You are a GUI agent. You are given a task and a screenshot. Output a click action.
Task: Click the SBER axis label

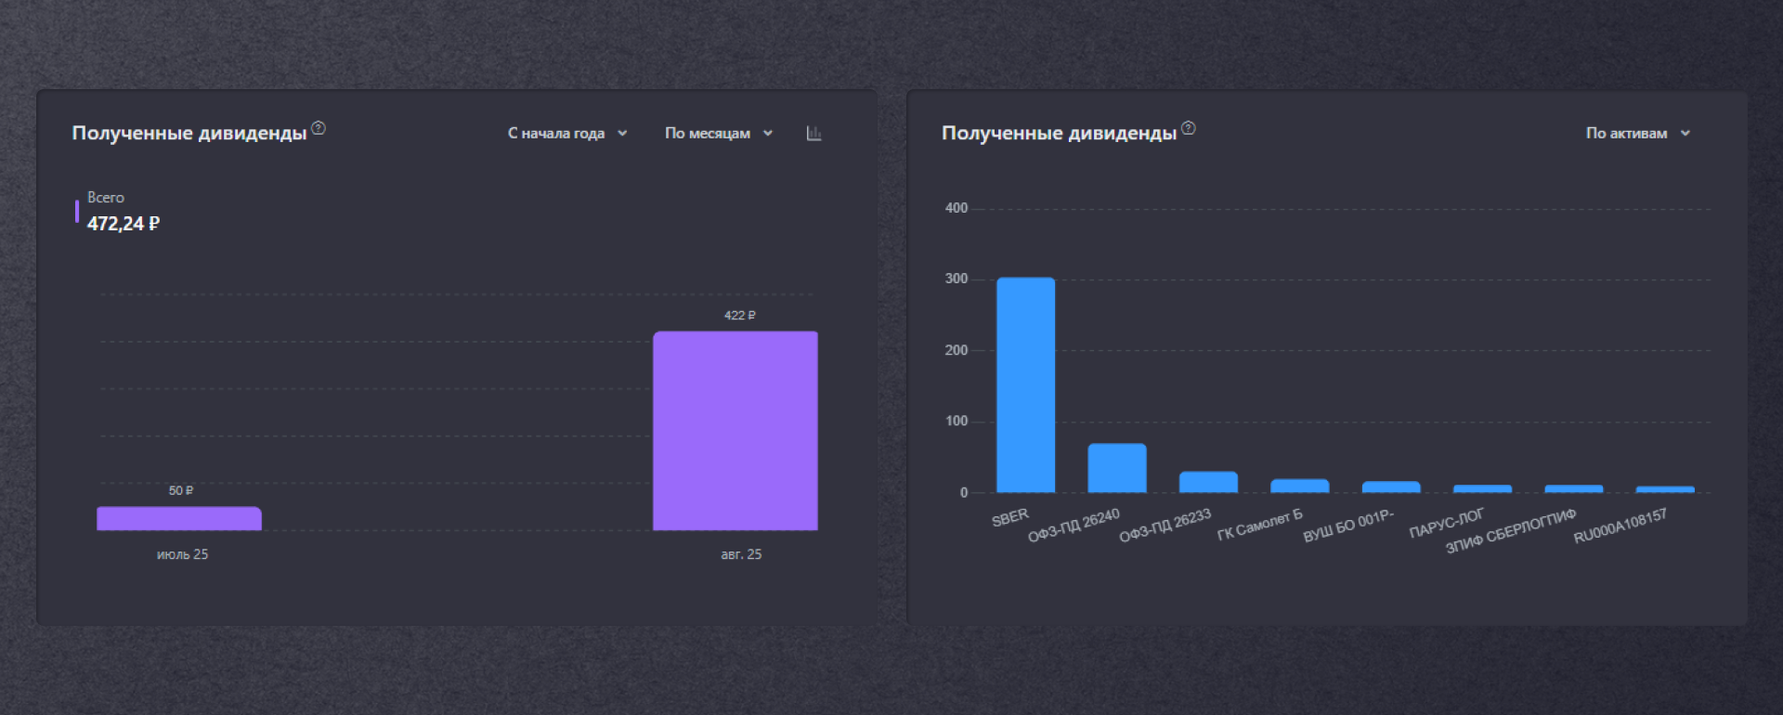click(1010, 517)
